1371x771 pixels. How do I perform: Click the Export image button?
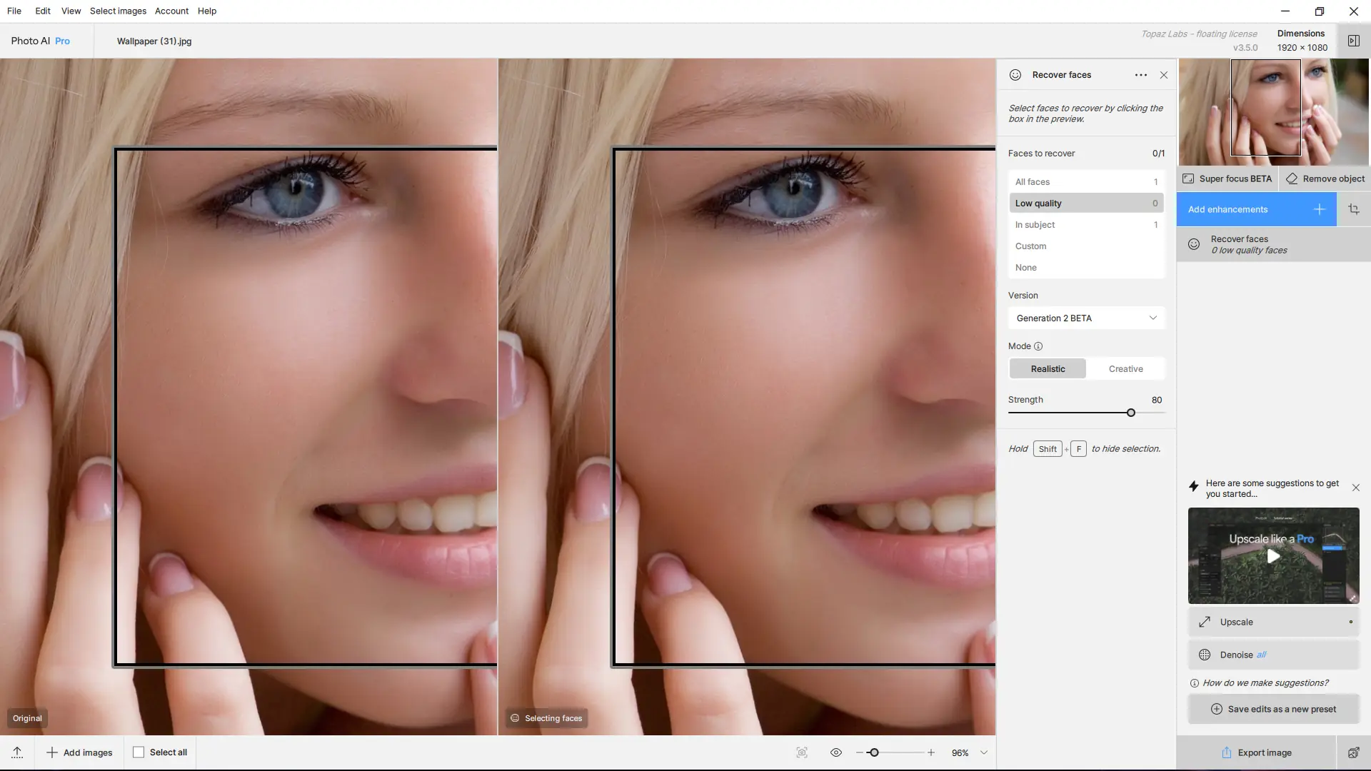1256,752
